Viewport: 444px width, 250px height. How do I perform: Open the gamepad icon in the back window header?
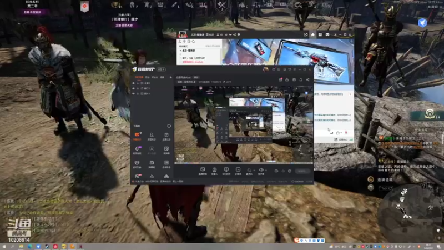[327, 34]
